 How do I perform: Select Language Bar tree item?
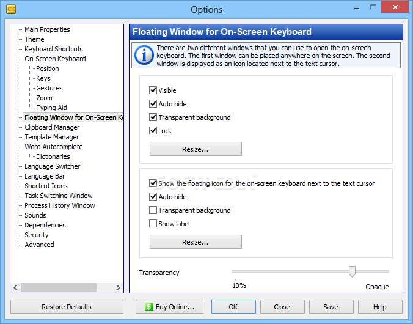(x=45, y=176)
